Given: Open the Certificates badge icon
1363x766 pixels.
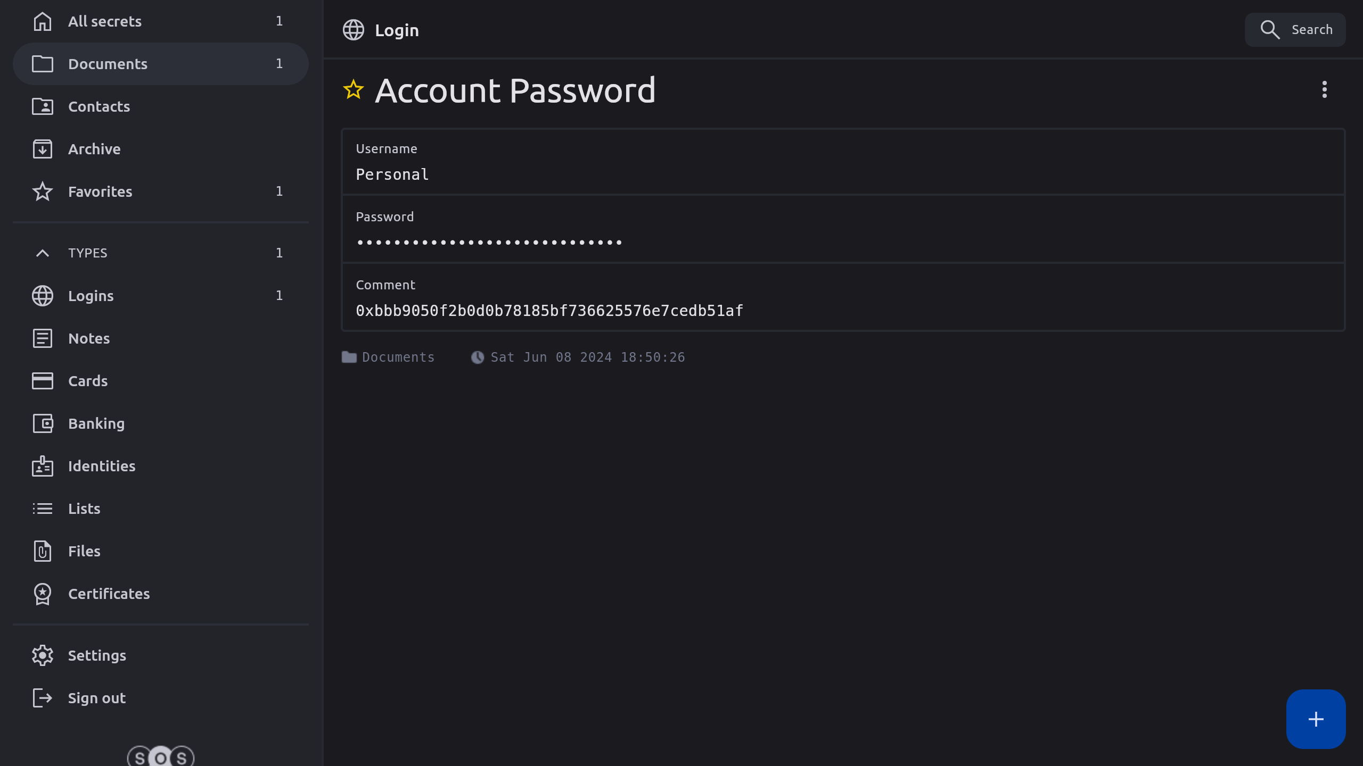Looking at the screenshot, I should [43, 594].
